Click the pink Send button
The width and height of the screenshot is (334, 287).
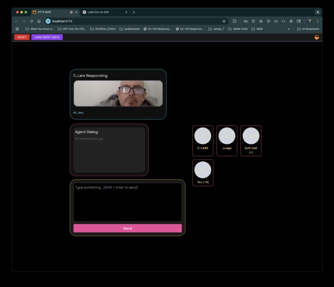(x=128, y=228)
